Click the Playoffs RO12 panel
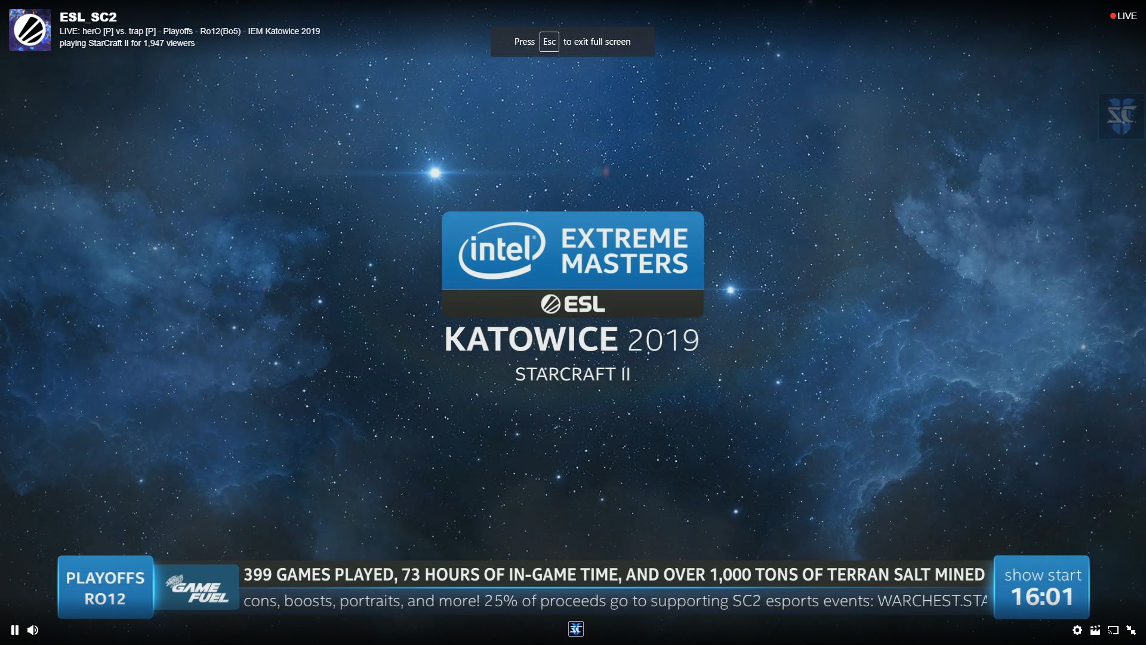This screenshot has width=1146, height=645. pos(105,588)
